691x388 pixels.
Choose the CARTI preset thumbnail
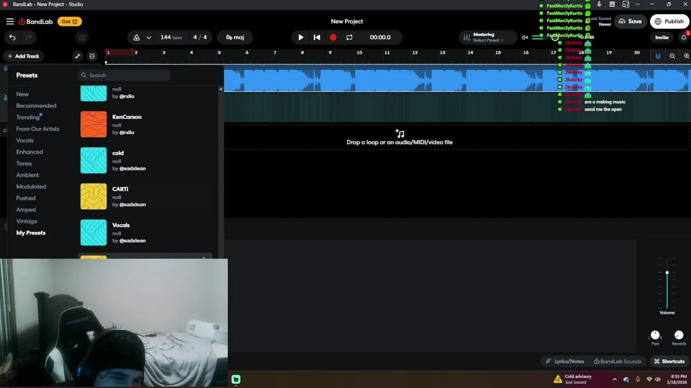93,197
